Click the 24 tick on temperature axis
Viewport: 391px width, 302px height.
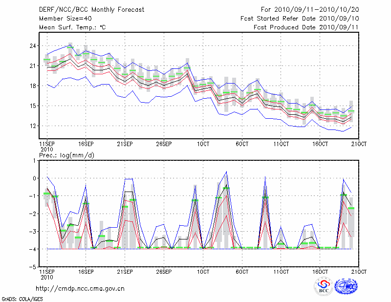(x=33, y=46)
